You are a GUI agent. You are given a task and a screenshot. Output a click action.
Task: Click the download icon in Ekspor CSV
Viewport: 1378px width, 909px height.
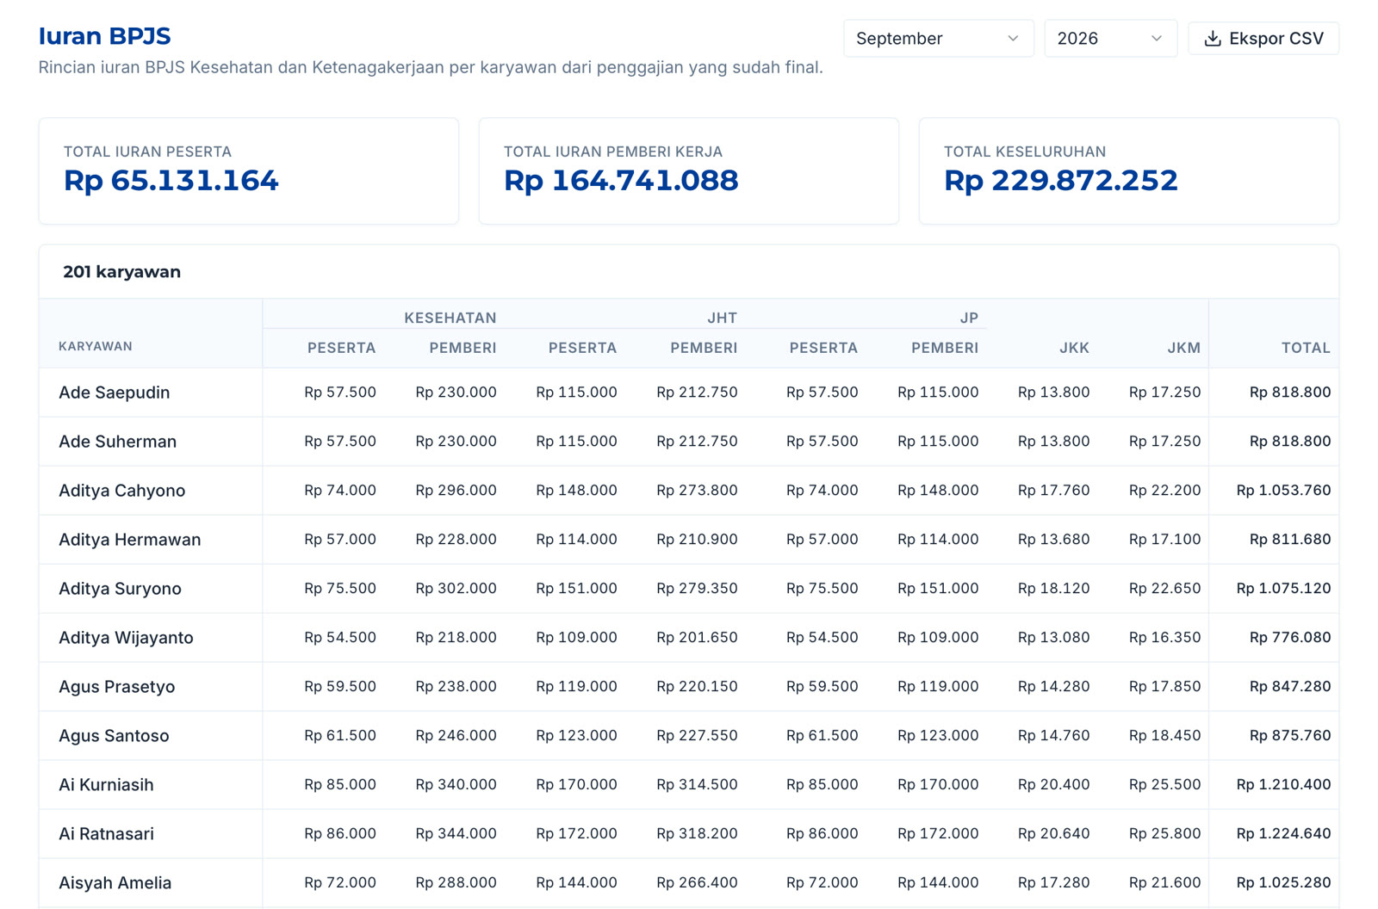pos(1213,39)
